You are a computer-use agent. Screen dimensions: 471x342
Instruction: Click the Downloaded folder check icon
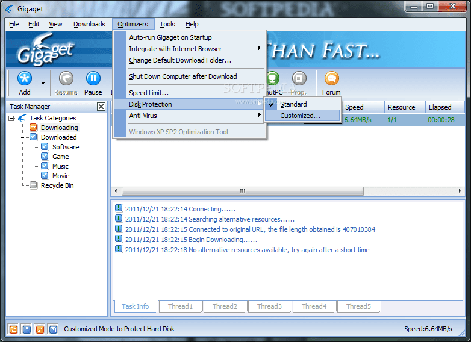coord(33,137)
